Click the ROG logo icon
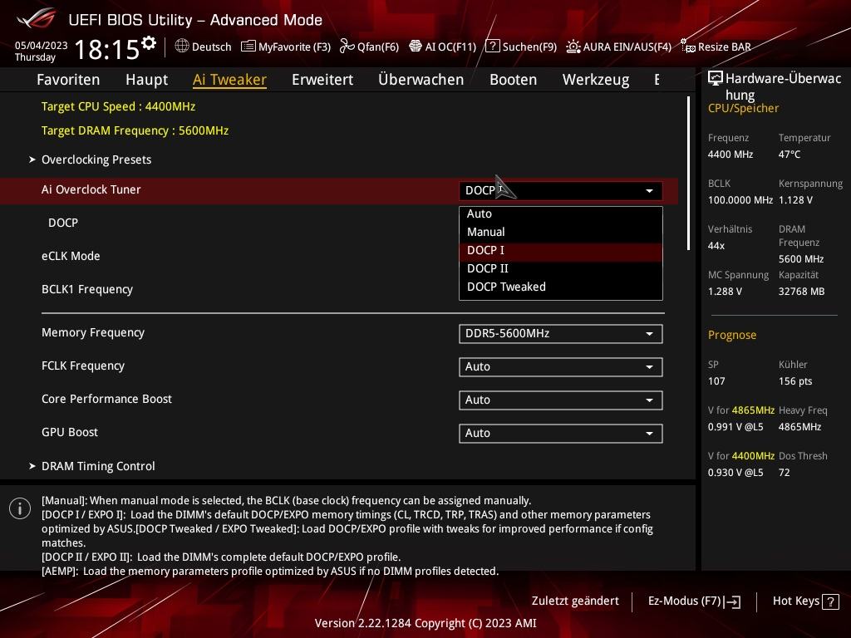The image size is (851, 638). 36,18
